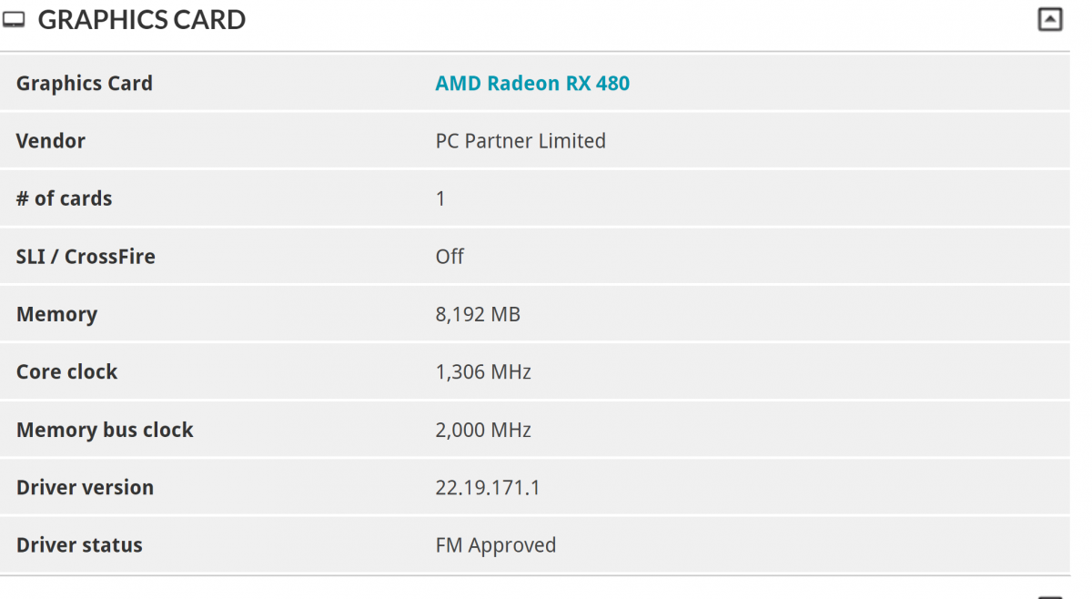Screen dimensions: 1092x599
Task: Select the Graphics Card row label
Action: (x=85, y=84)
